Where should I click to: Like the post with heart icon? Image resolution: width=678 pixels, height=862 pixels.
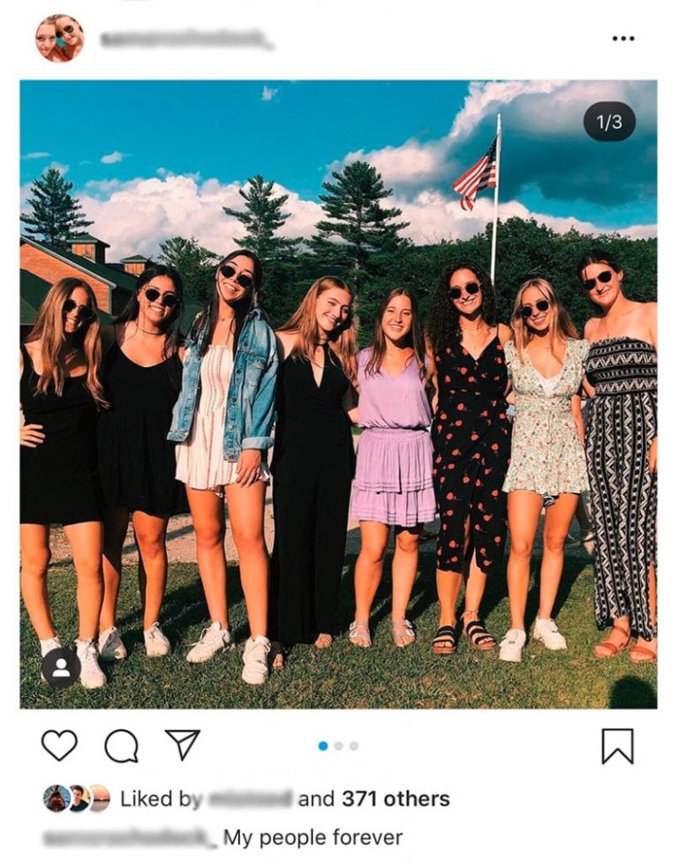click(x=59, y=746)
